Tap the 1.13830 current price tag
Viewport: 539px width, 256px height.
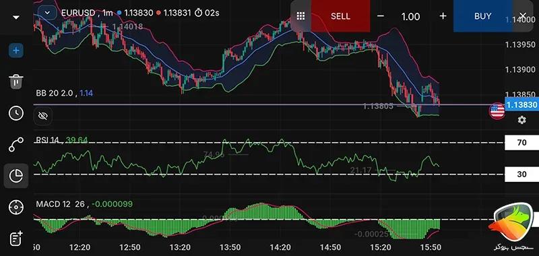pos(521,104)
